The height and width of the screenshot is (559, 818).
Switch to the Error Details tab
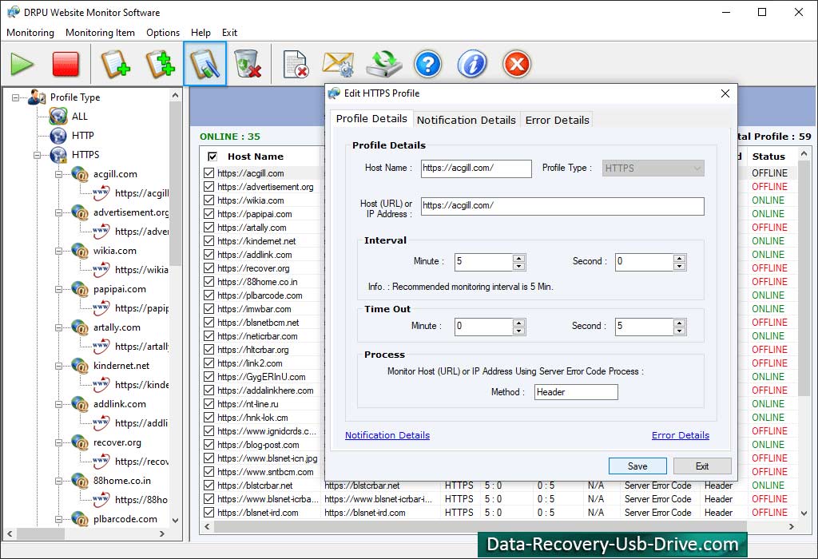coord(557,120)
